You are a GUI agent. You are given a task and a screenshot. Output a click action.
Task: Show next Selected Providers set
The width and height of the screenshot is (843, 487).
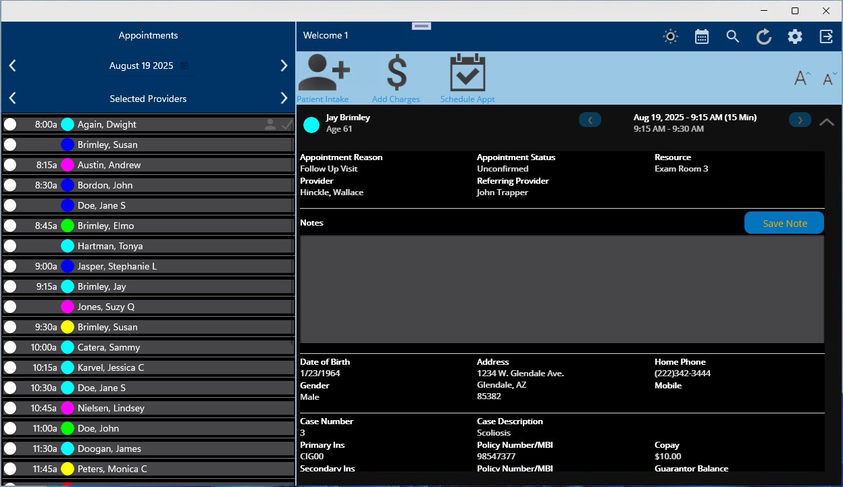coord(284,99)
